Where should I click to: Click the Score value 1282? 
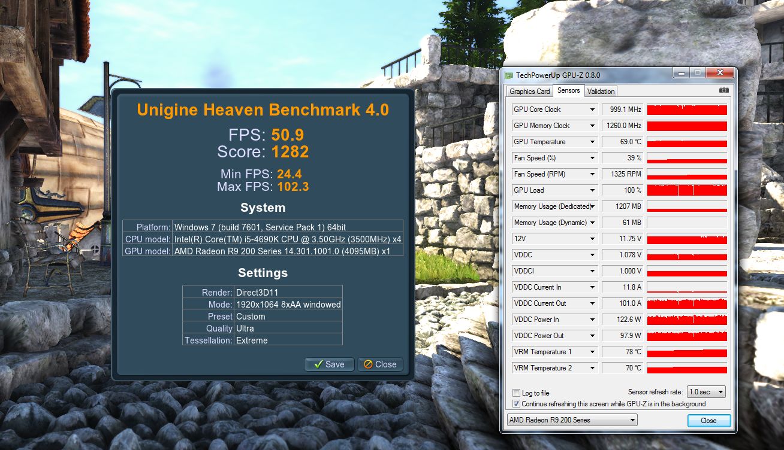click(290, 152)
